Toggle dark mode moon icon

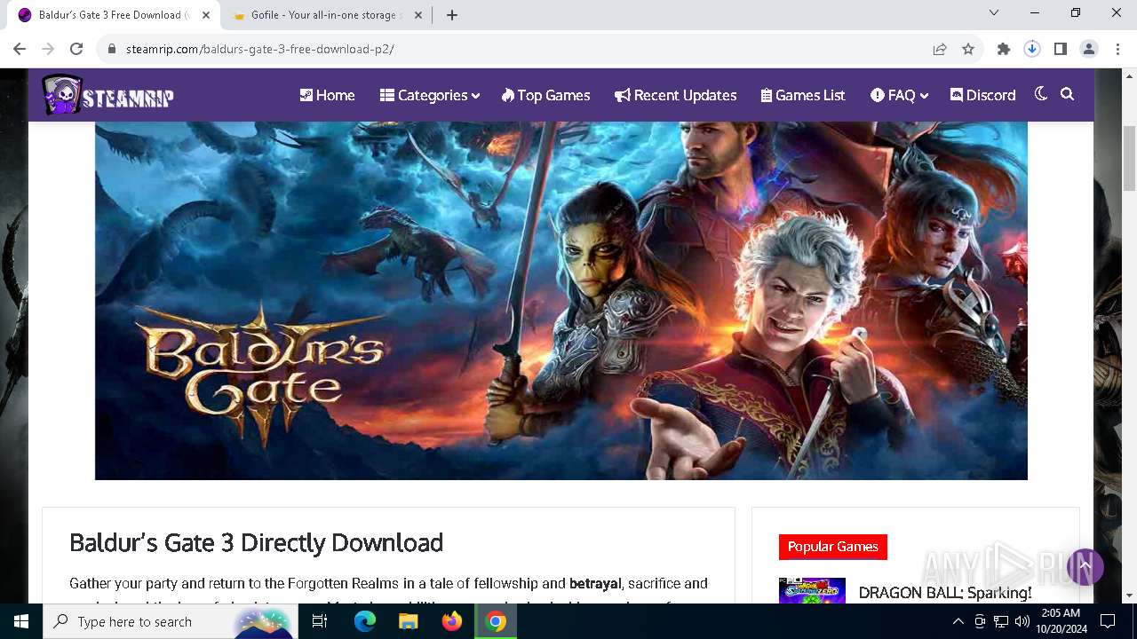1041,94
